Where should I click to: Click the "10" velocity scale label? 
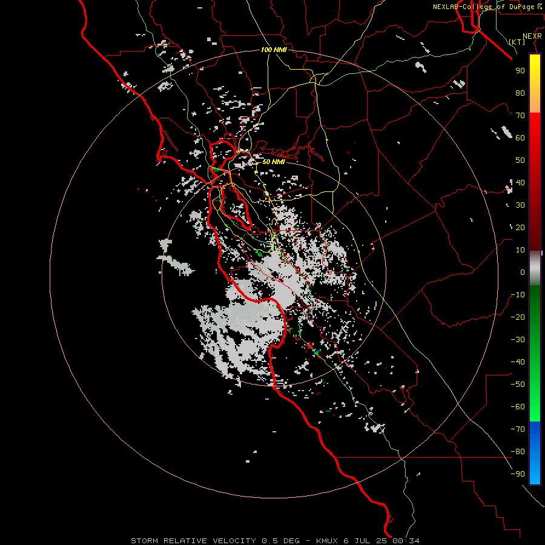[520, 250]
